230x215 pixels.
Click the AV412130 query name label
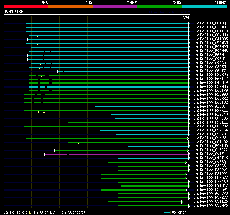click(x=14, y=12)
